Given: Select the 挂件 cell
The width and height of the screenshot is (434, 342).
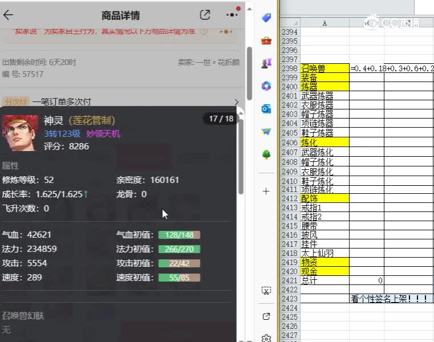Looking at the screenshot, I should (325, 244).
